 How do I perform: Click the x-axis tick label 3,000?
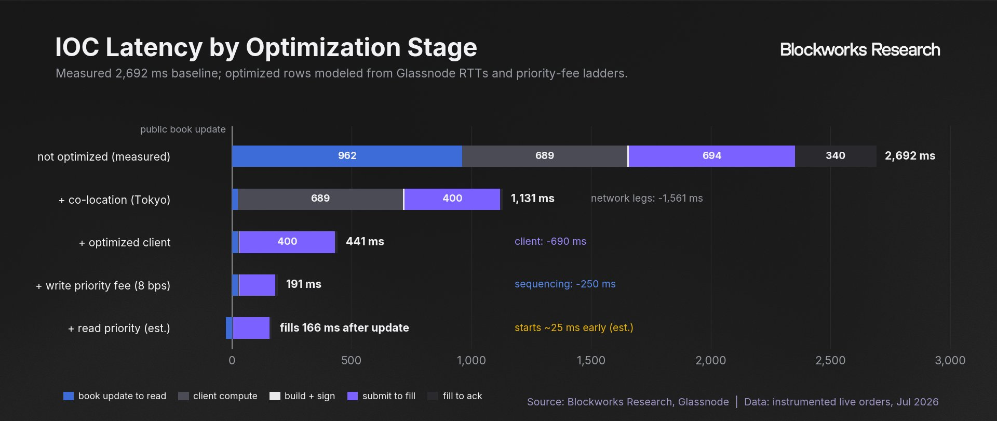(950, 361)
